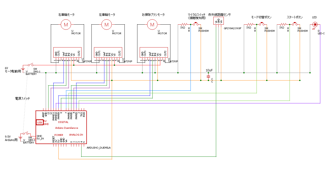Select the brush motor TA7291P driver chip

coord(154,53)
